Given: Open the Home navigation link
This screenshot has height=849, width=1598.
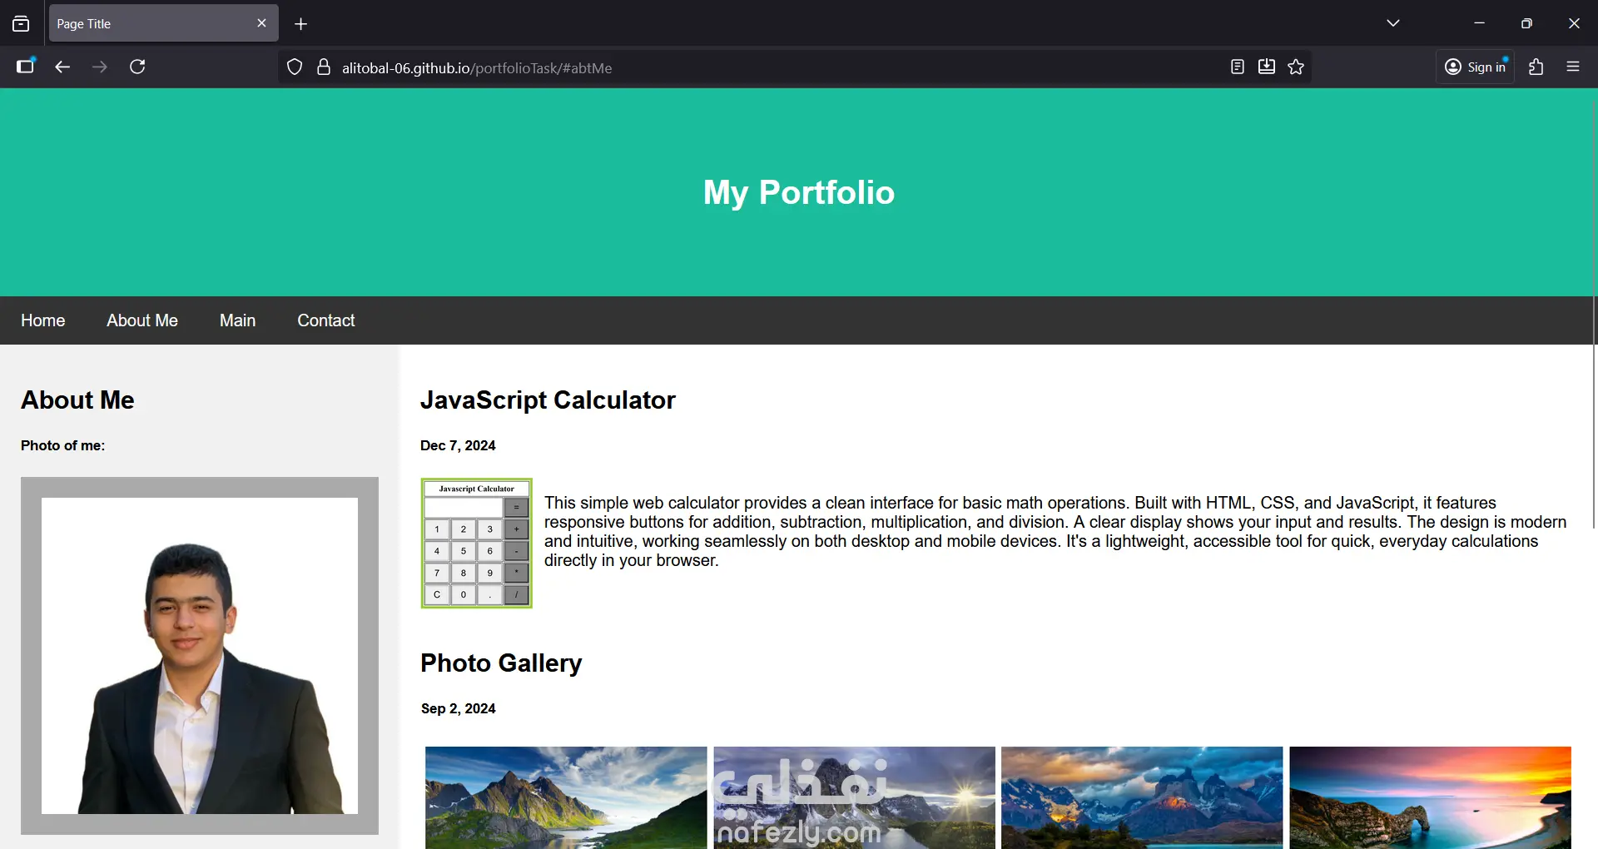Looking at the screenshot, I should [x=43, y=320].
